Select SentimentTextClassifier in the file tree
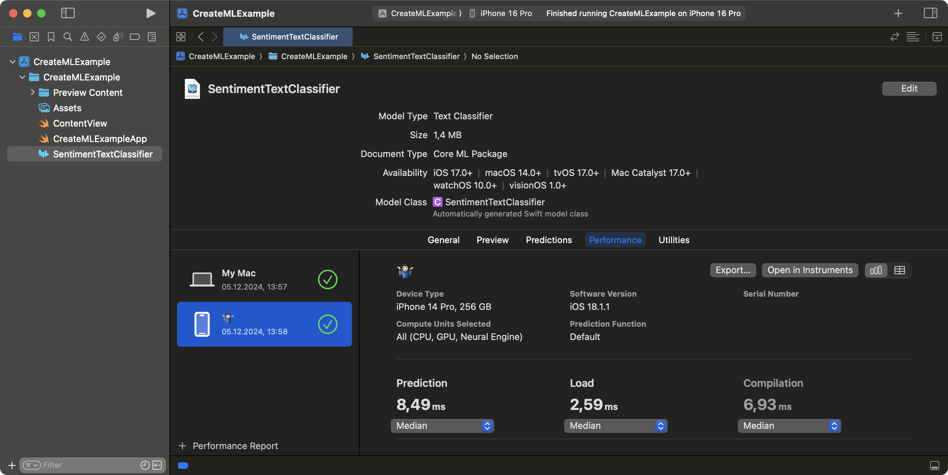 (85, 154)
